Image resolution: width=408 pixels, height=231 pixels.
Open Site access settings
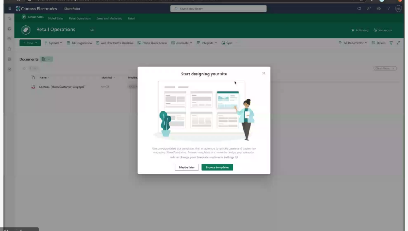pyautogui.click(x=382, y=30)
